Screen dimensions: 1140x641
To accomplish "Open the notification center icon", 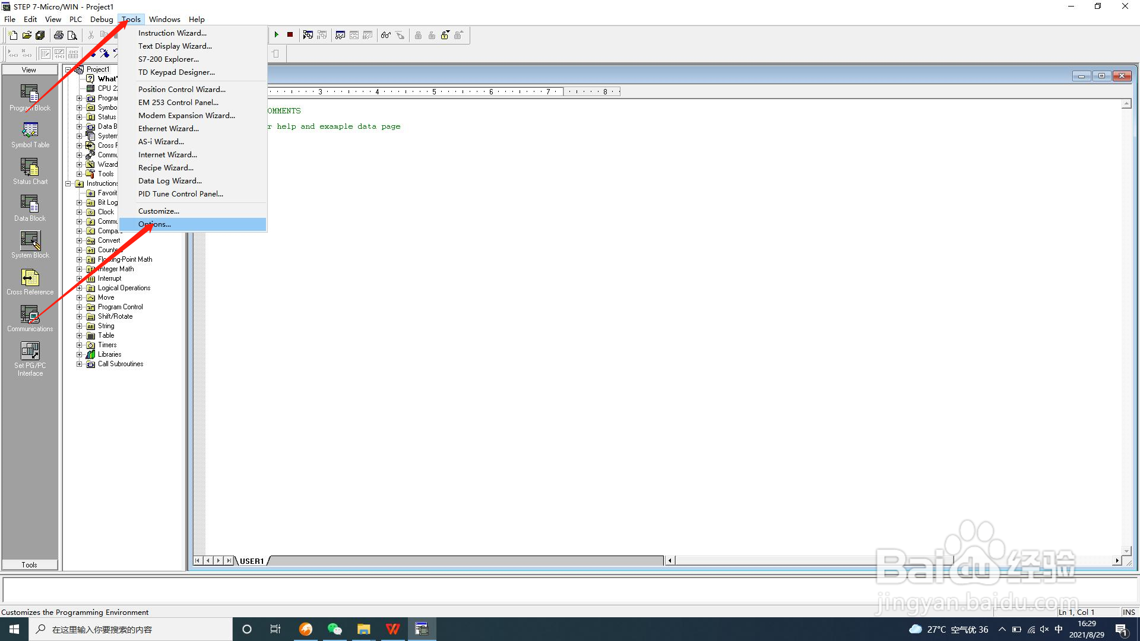I will [1121, 629].
